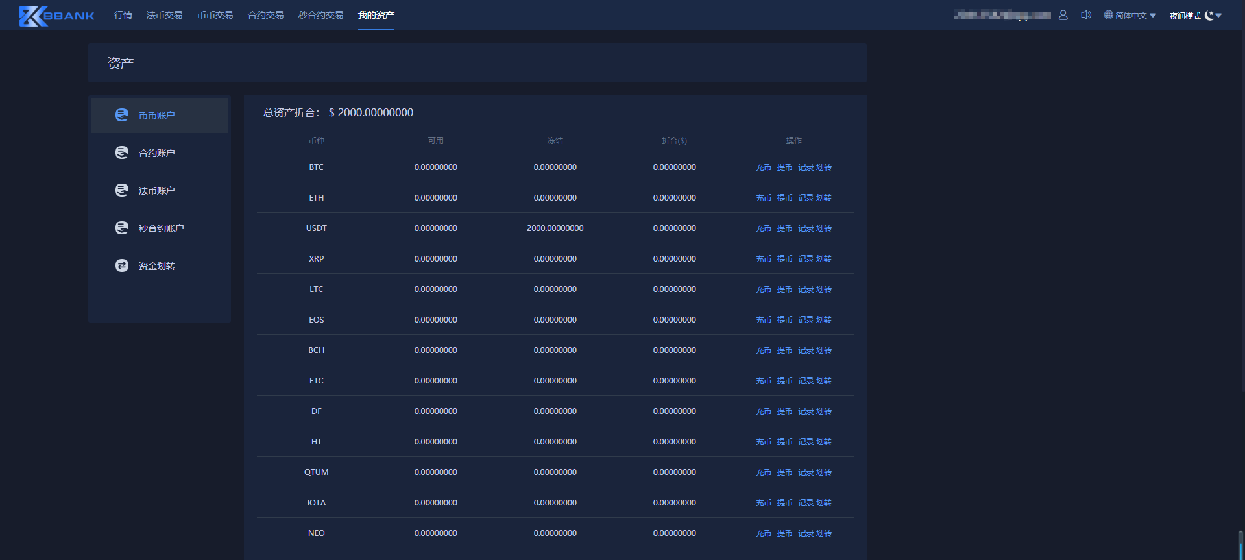Click the 可用 column header
Viewport: 1245px width, 560px height.
pos(436,140)
